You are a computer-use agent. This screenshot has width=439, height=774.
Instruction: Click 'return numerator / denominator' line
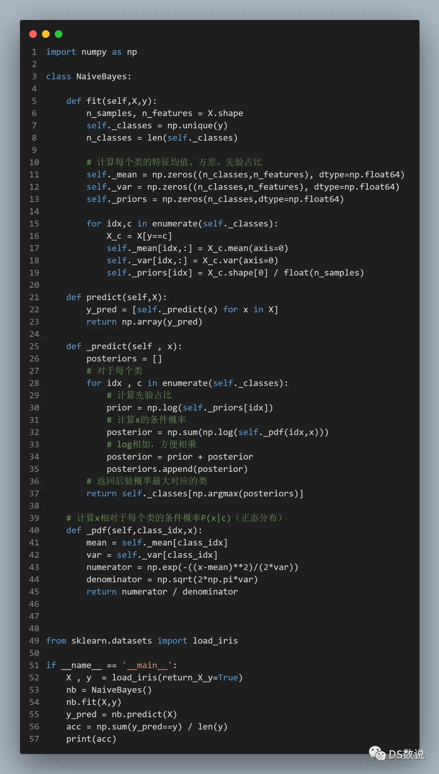point(162,592)
